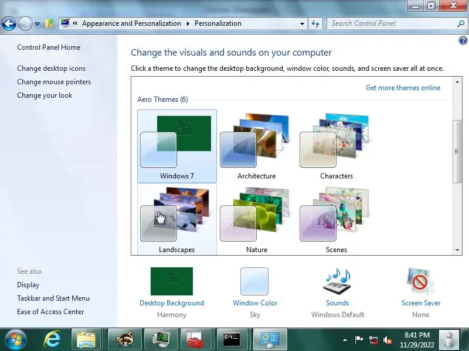Expand the address bar chevron before Appearance

(x=75, y=23)
